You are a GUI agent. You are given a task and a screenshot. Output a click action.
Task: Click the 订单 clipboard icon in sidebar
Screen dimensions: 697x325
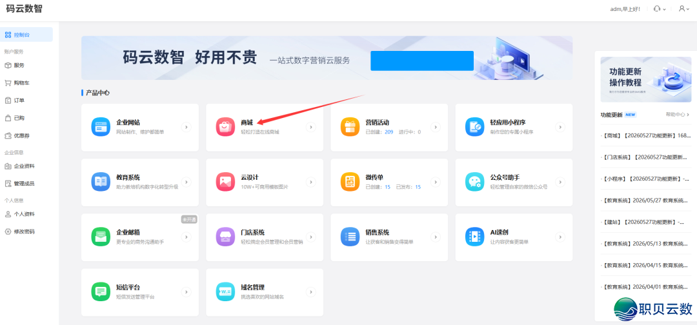pos(8,101)
